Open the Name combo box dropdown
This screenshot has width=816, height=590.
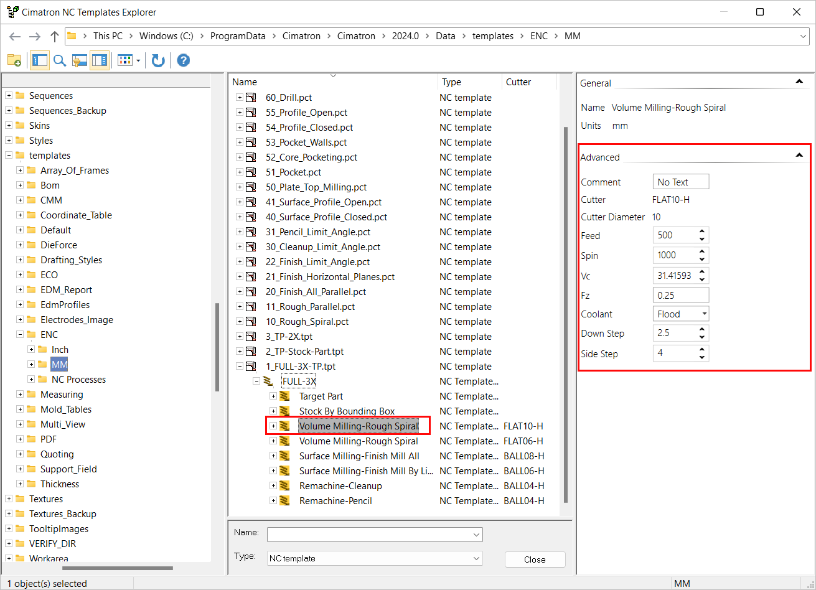(476, 535)
